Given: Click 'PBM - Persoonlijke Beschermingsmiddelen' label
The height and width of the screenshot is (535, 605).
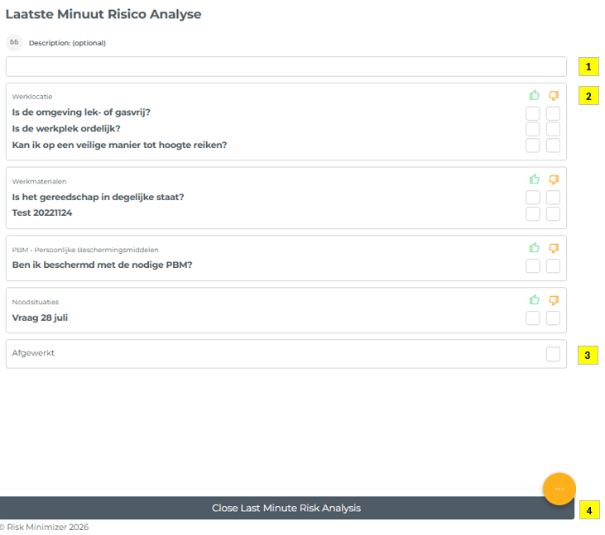Looking at the screenshot, I should [85, 250].
